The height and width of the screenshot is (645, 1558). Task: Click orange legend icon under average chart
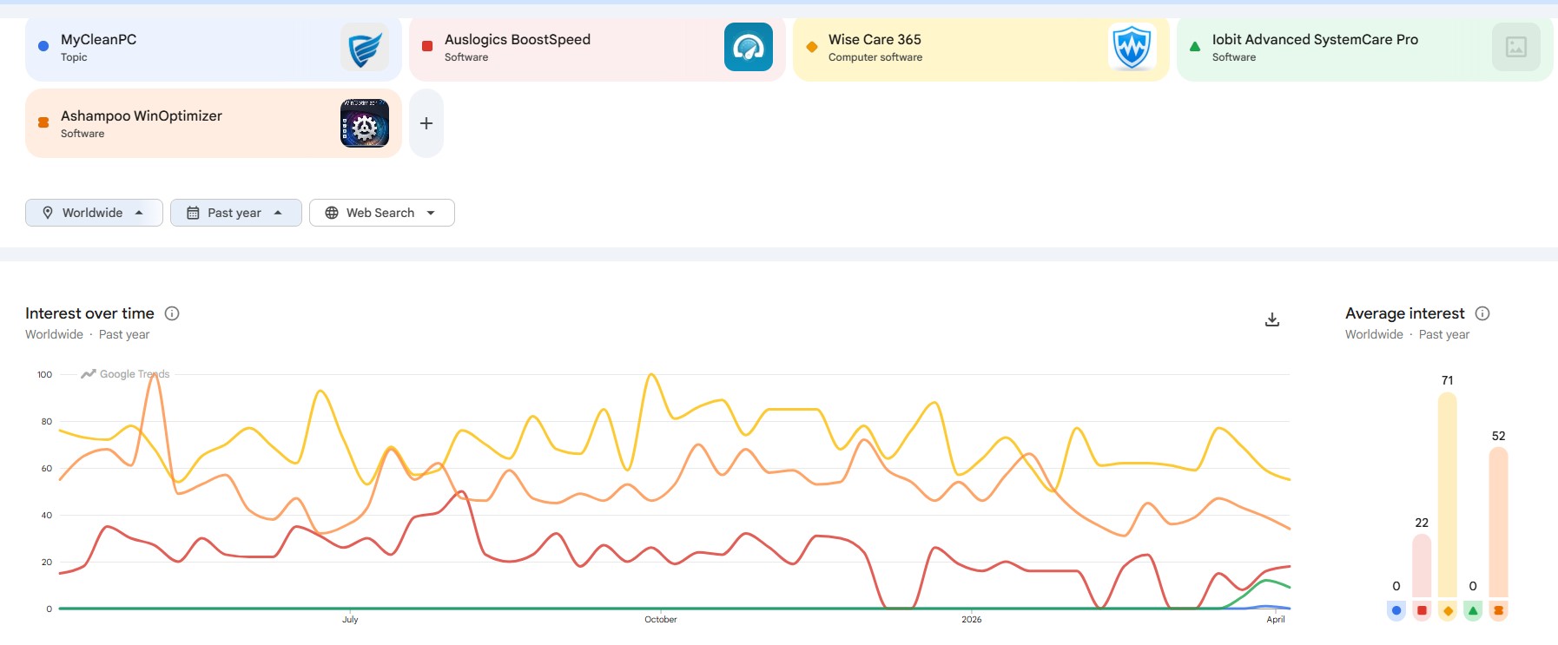pyautogui.click(x=1498, y=610)
